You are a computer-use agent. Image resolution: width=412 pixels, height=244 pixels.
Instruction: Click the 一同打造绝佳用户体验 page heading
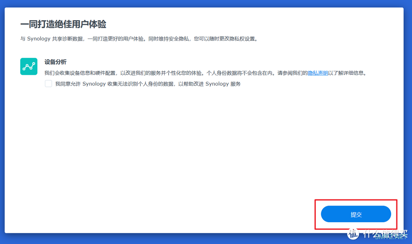point(63,24)
